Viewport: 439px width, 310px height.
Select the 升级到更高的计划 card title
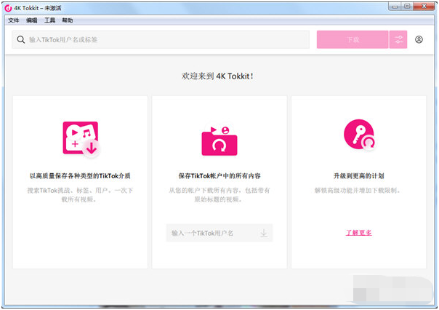(x=358, y=176)
